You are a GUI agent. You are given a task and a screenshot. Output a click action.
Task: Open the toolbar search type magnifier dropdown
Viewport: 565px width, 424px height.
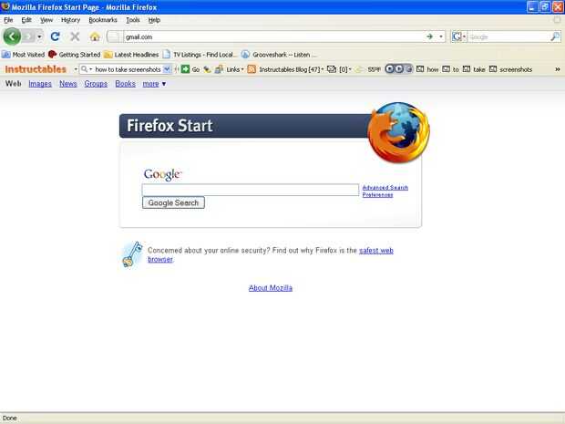[87, 69]
